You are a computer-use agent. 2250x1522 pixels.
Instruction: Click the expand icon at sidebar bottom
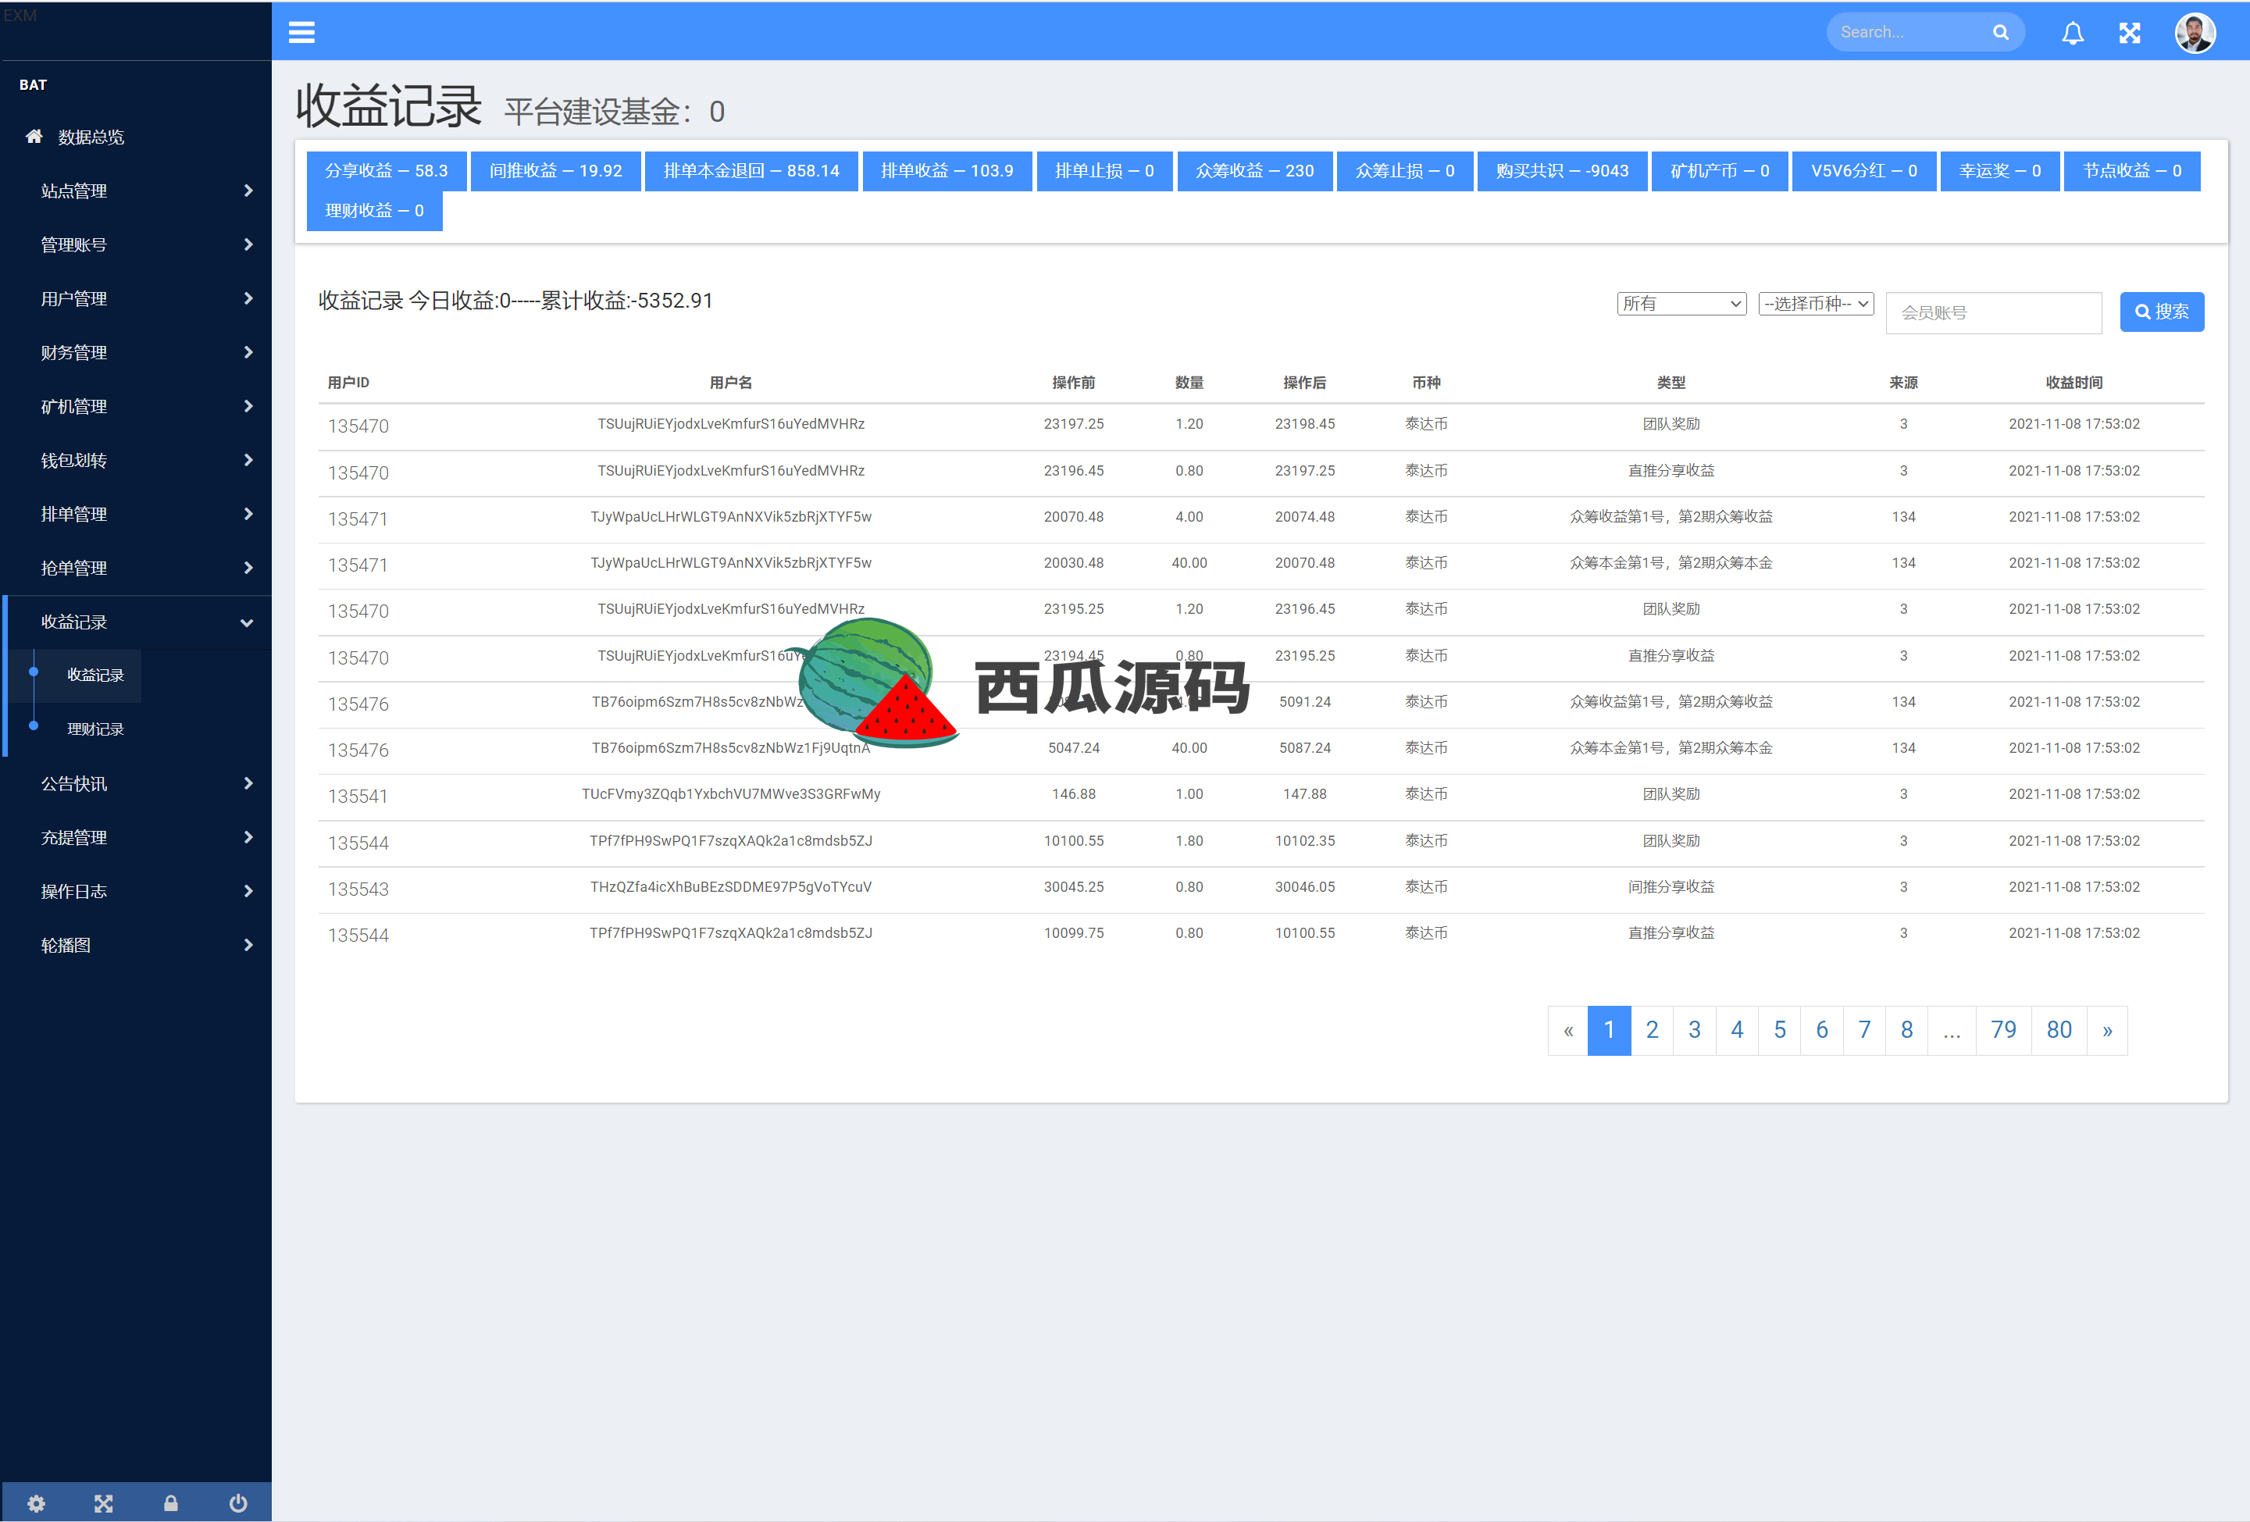pyautogui.click(x=104, y=1502)
